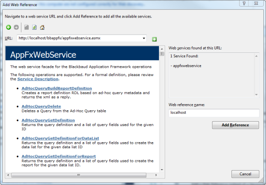Open the dialog Help question mark button

243,3
